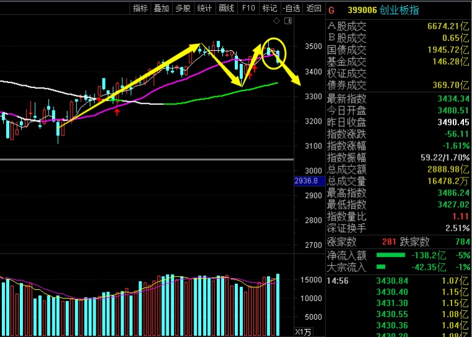Click the 最低指数 value 3427.02
The width and height of the screenshot is (472, 337).
click(x=453, y=205)
